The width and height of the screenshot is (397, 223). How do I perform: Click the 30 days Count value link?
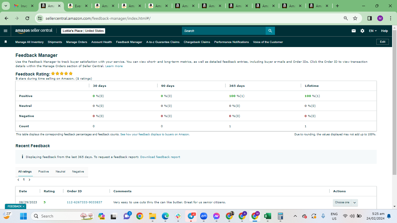pyautogui.click(x=94, y=126)
